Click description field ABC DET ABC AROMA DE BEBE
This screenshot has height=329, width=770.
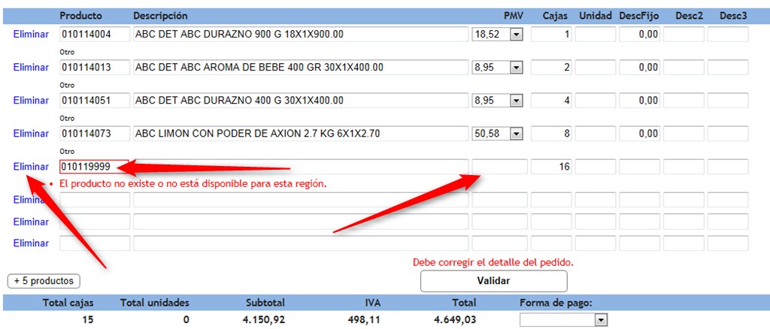pos(301,68)
